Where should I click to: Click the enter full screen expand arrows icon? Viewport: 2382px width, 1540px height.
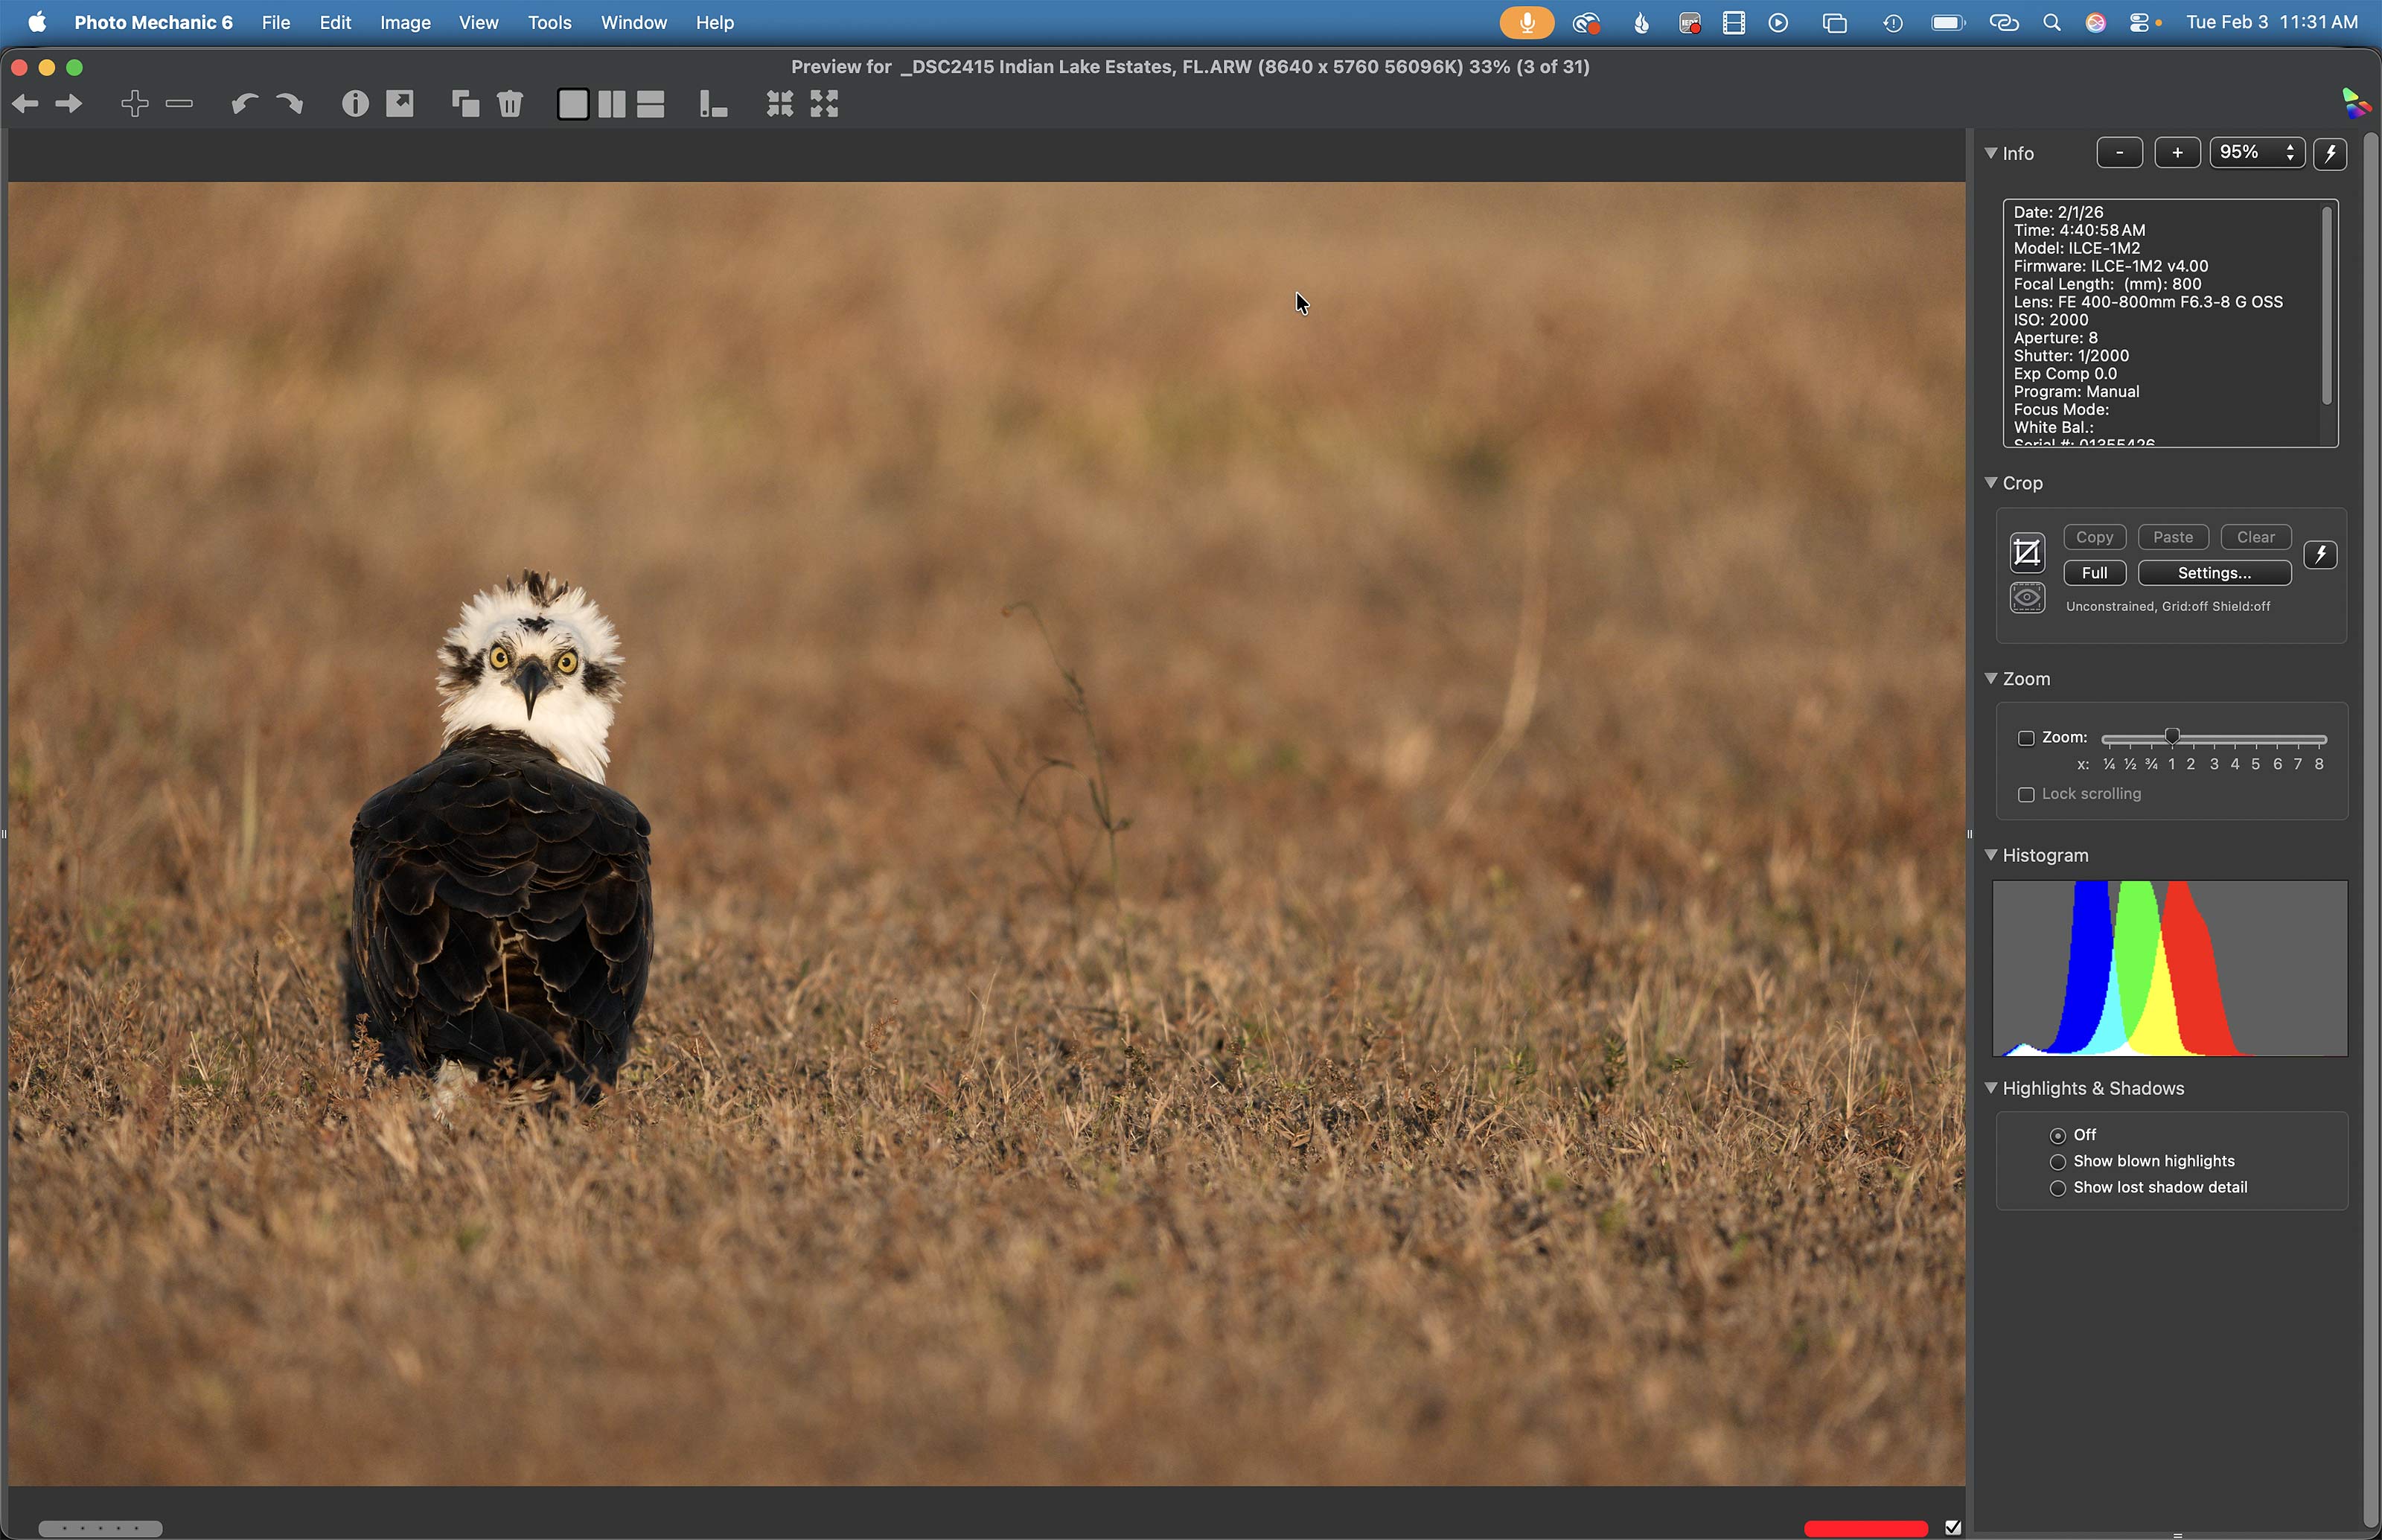point(824,104)
